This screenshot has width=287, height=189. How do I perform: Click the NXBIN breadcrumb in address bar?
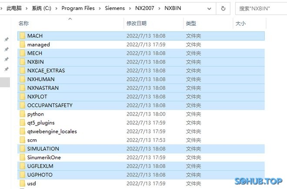173,8
